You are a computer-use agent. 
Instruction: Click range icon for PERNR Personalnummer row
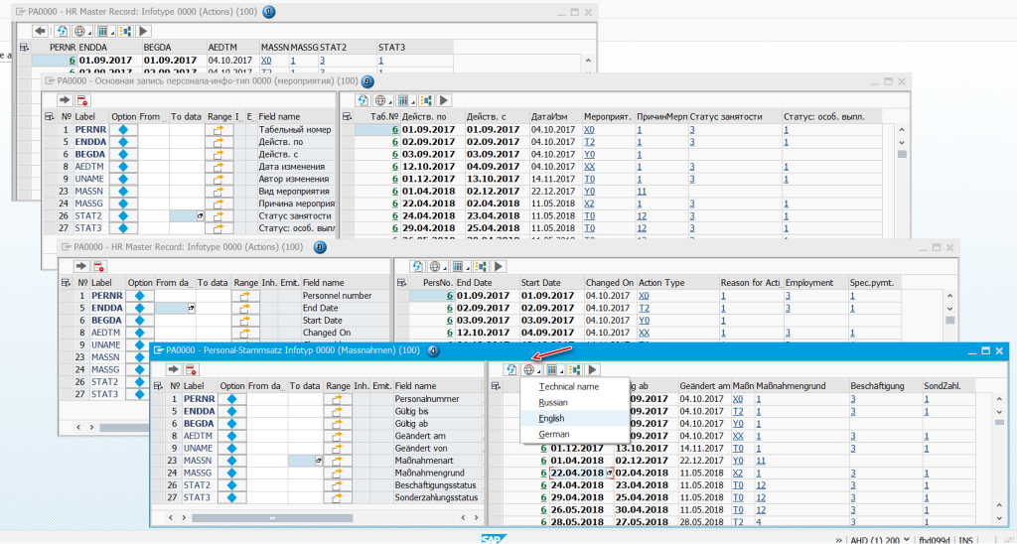coord(338,399)
